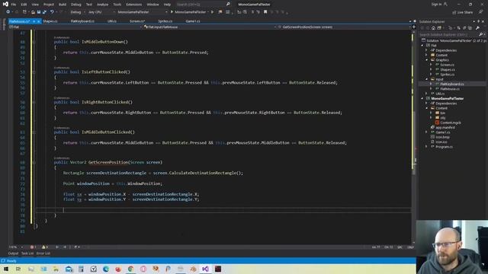Viewport: 488px width, 274px height.
Task: Click the pin icon on FlatMouse.cs tab
Action: click(34, 21)
